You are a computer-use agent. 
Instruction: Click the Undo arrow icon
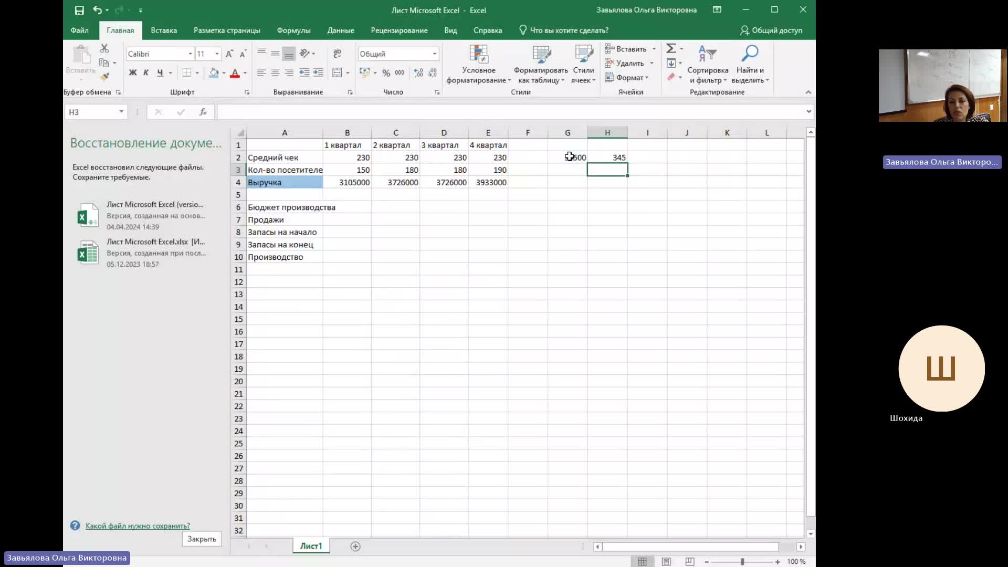click(97, 10)
